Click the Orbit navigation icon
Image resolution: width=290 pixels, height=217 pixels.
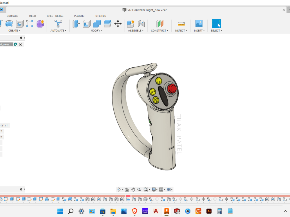click(119, 189)
